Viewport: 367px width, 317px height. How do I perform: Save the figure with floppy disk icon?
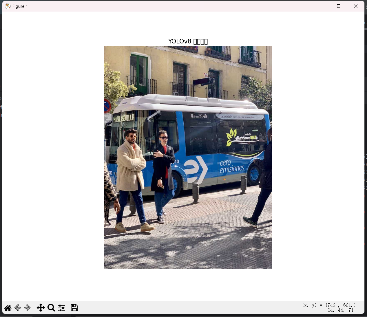74,308
